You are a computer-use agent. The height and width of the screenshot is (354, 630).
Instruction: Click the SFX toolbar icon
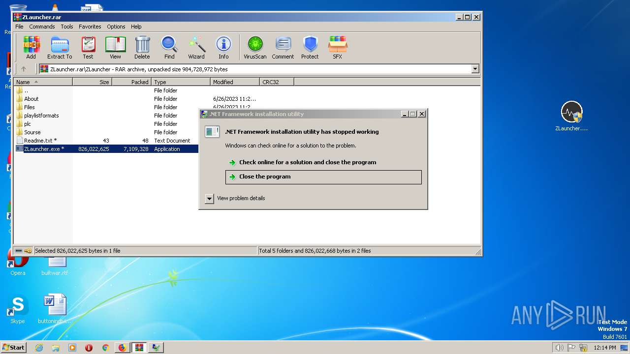click(x=337, y=48)
